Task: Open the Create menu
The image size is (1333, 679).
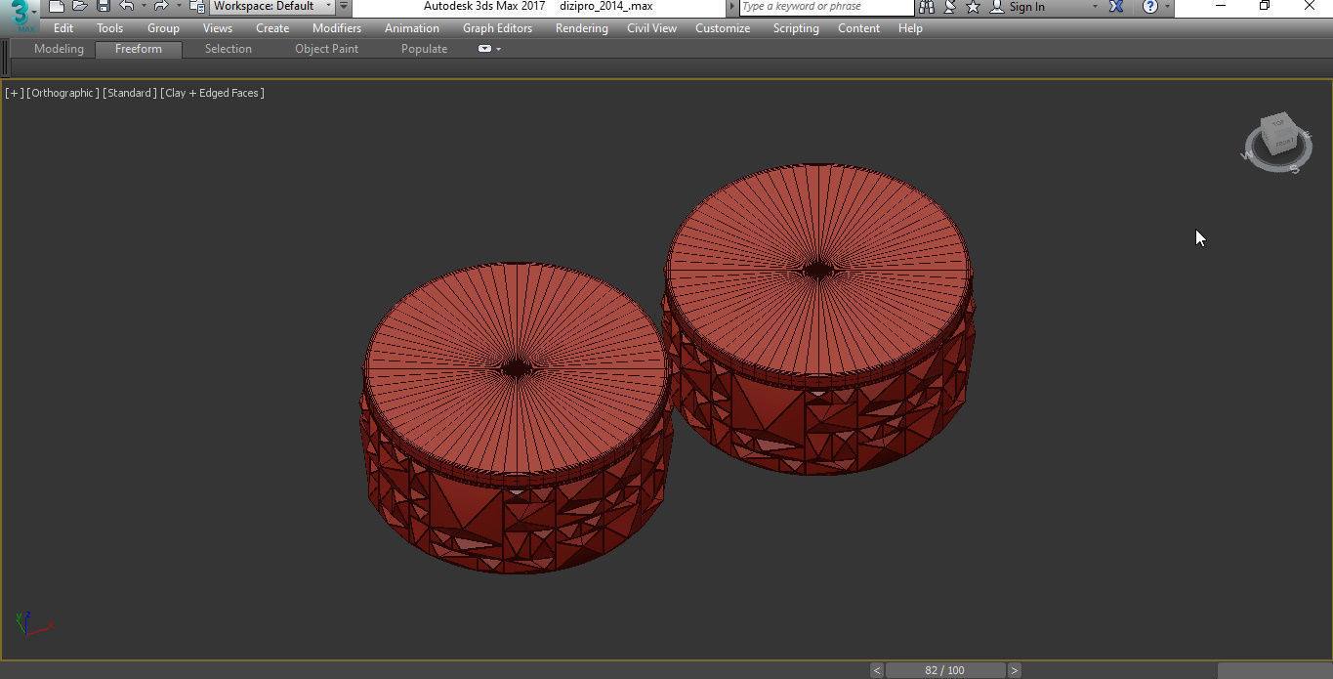Action: [272, 28]
